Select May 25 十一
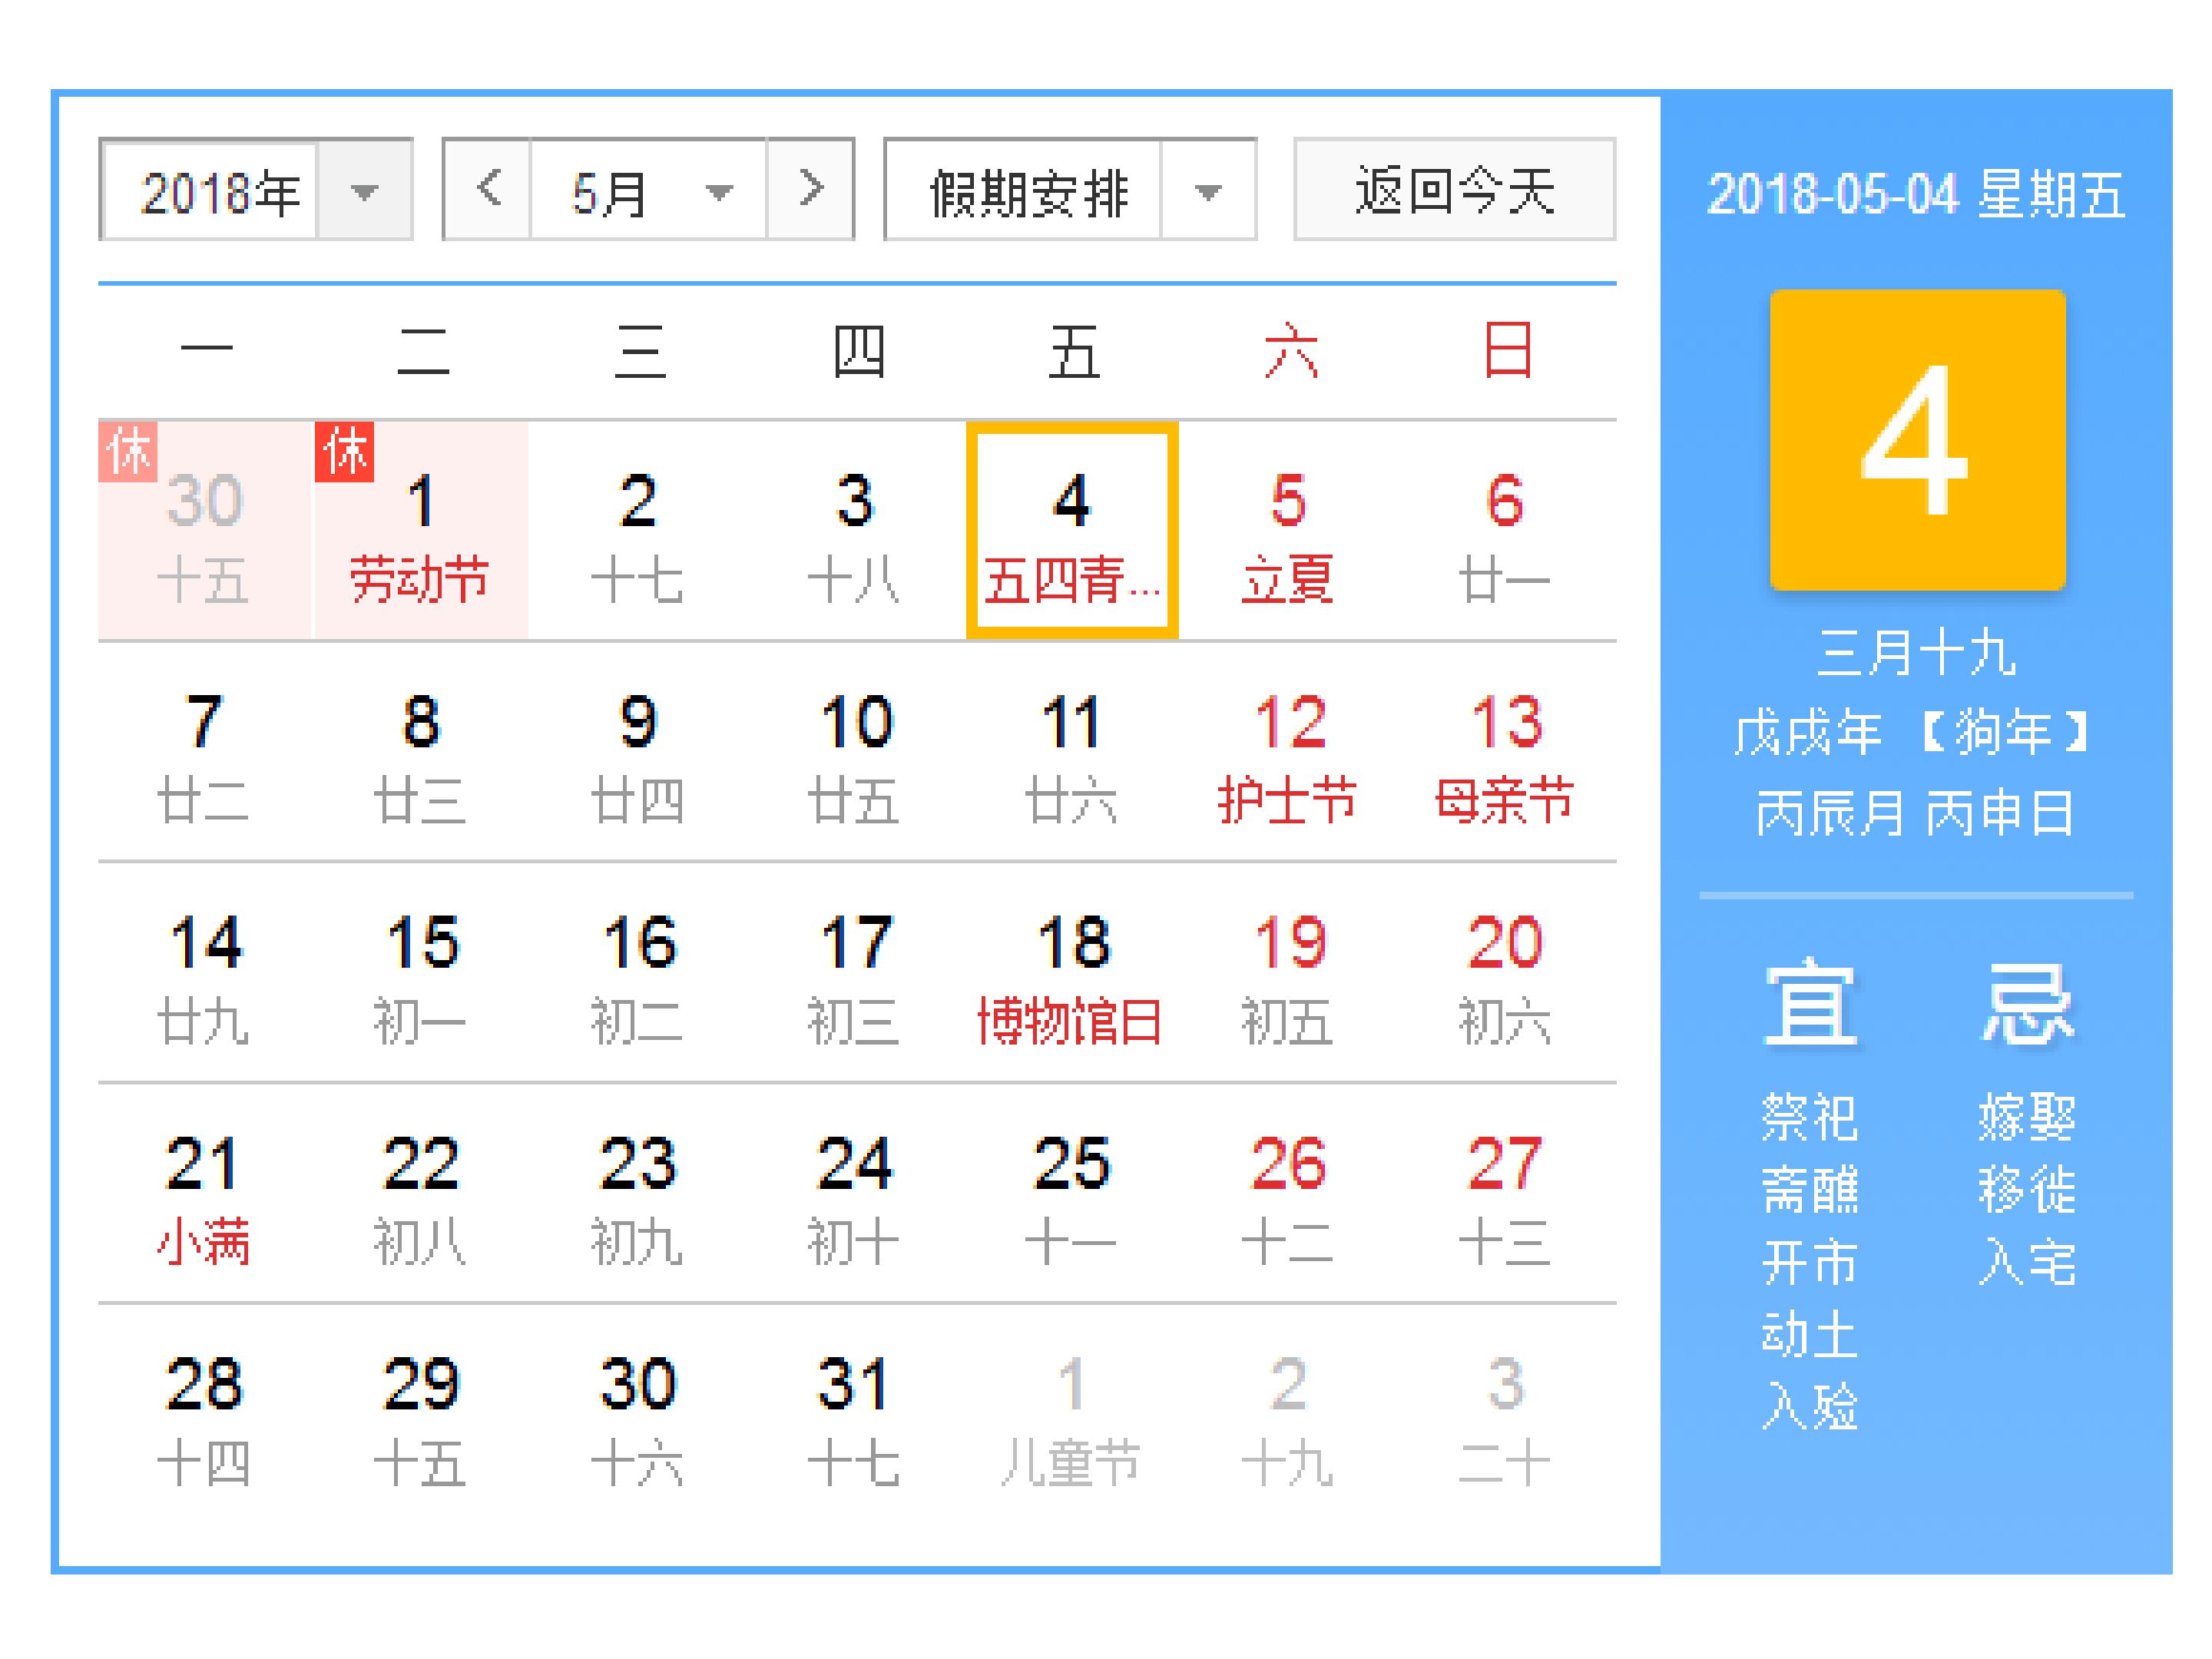Image resolution: width=2212 pixels, height=1659 pixels. click(x=1072, y=1194)
